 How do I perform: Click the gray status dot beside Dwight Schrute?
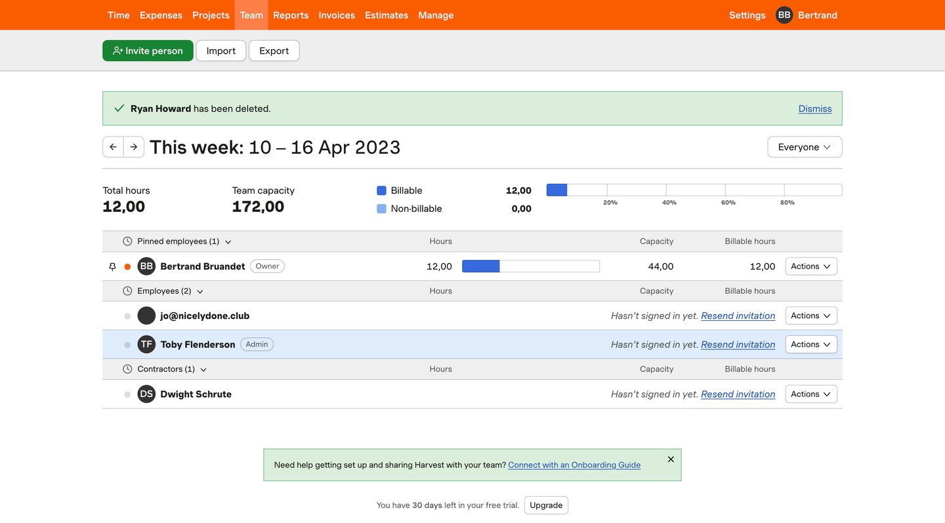point(127,394)
